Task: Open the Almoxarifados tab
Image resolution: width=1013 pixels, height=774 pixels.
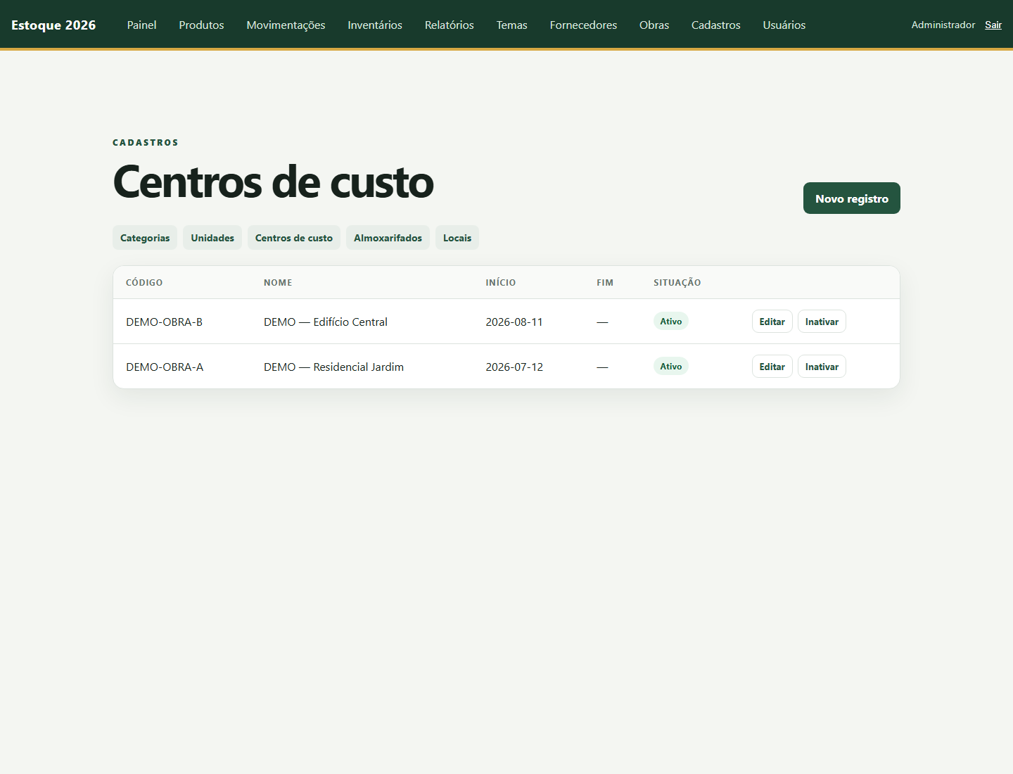Action: 388,238
